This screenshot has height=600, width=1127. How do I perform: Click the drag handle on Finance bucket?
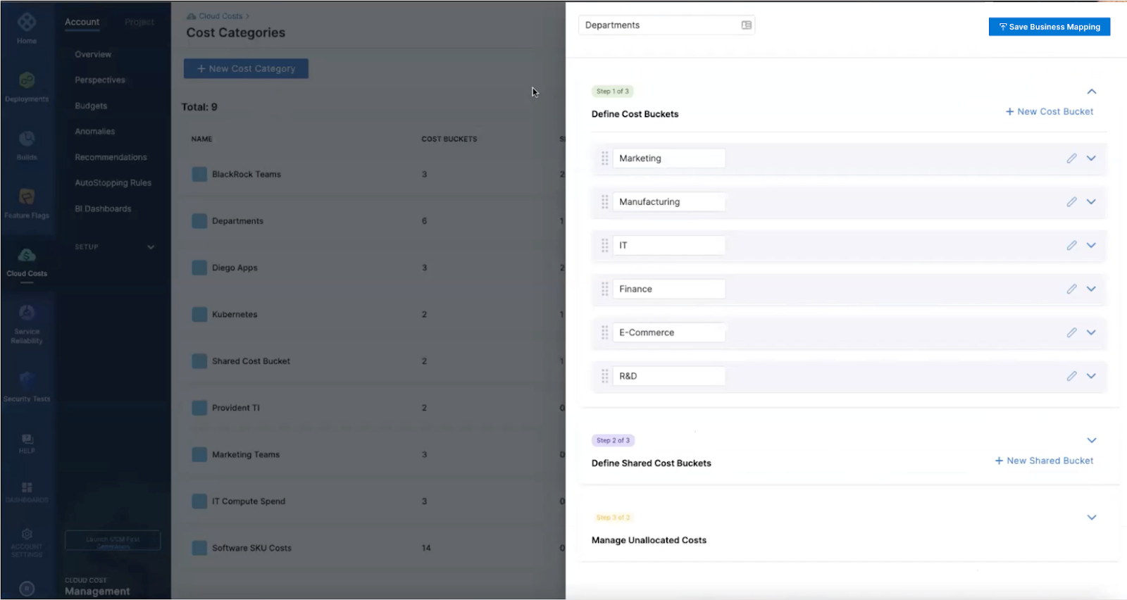point(604,289)
